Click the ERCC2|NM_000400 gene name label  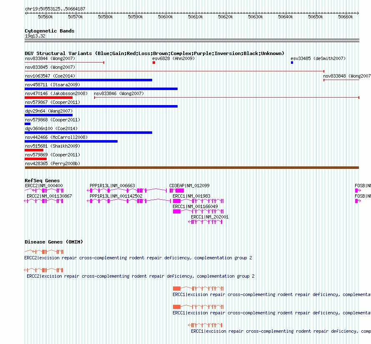coord(44,186)
